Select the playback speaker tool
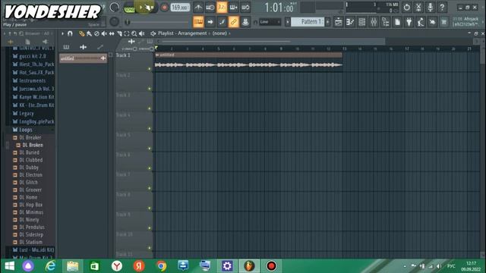This screenshot has height=273, width=486. point(142,33)
